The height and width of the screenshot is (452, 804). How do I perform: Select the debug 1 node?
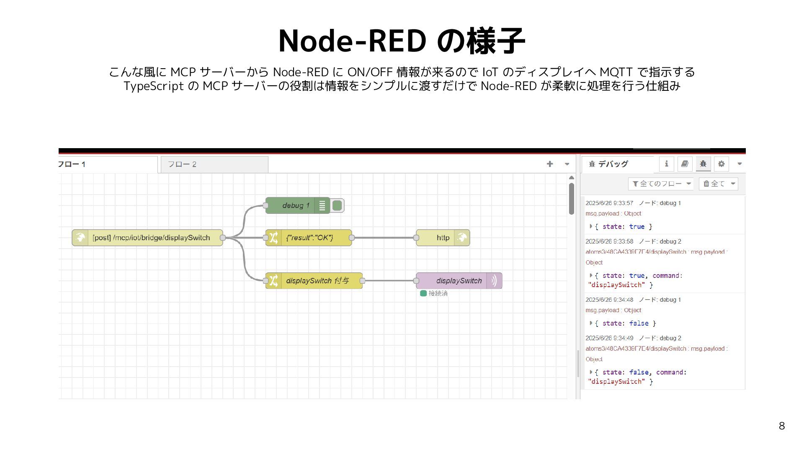click(x=298, y=205)
